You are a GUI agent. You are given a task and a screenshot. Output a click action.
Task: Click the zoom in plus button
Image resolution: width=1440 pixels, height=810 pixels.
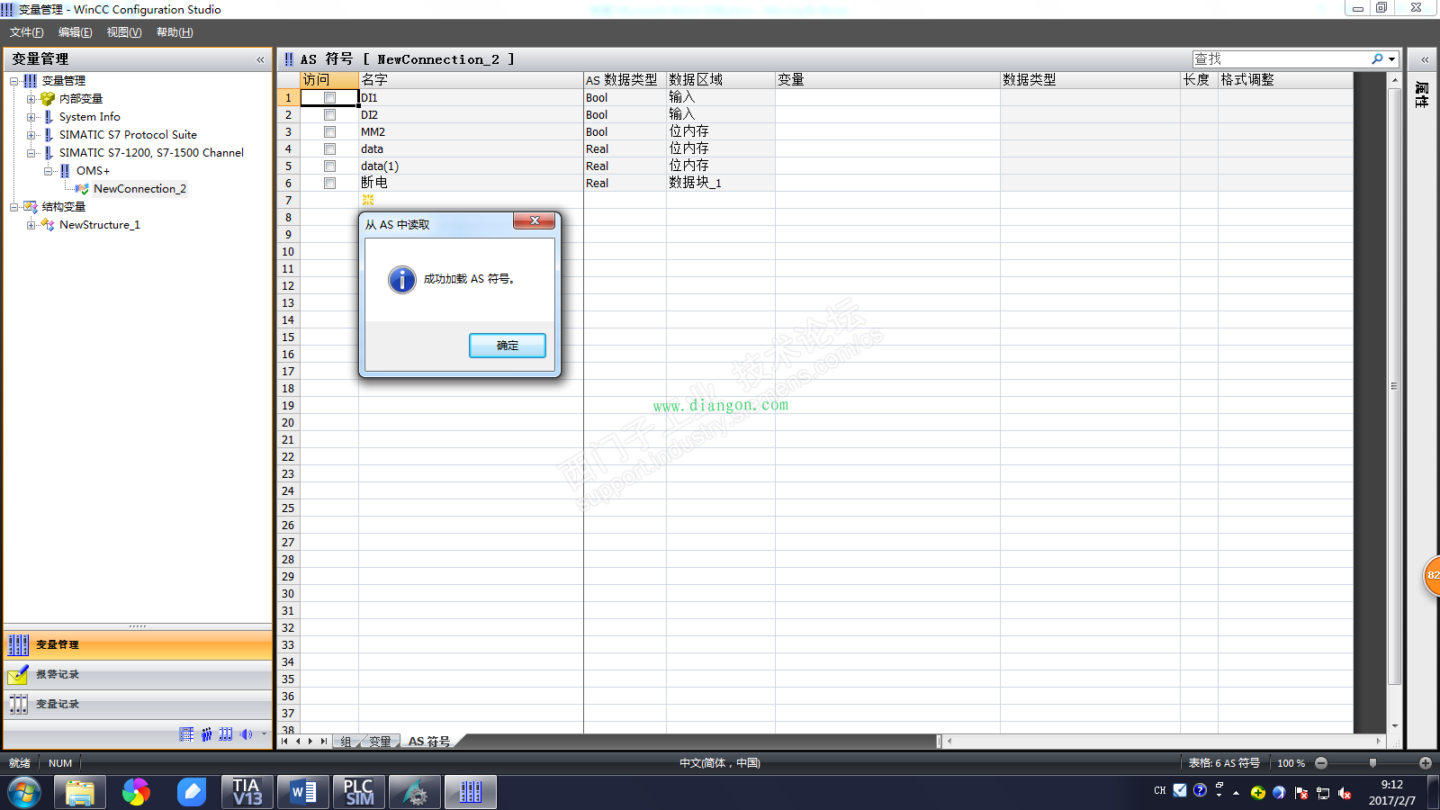[1425, 763]
